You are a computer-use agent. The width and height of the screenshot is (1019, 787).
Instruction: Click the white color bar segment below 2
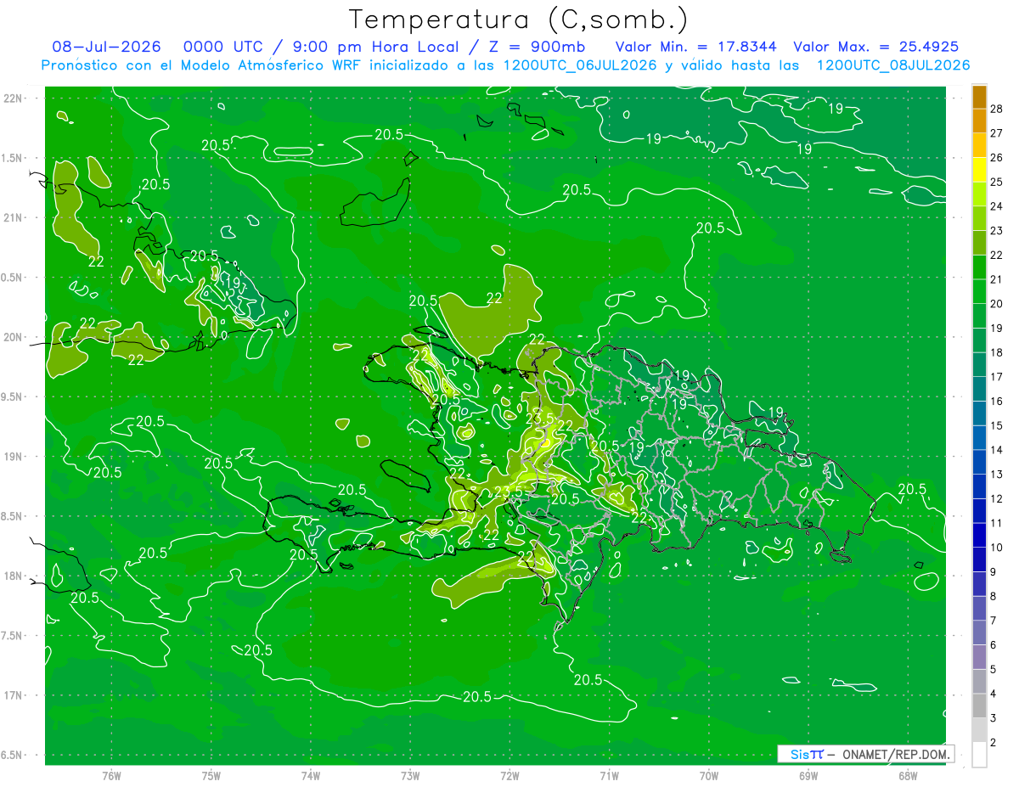979,756
